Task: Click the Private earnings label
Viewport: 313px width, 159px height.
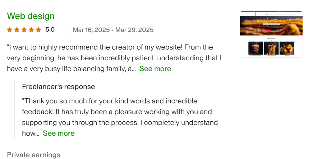Action: tap(33, 155)
